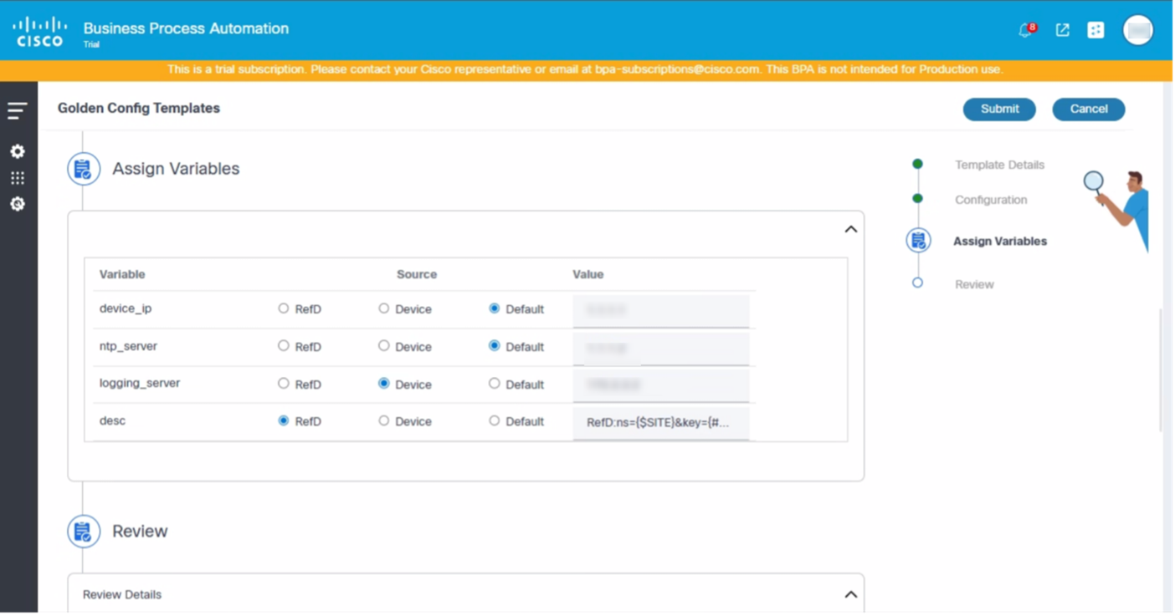This screenshot has height=616, width=1175.
Task: Click the device_ip value field
Action: 661,310
